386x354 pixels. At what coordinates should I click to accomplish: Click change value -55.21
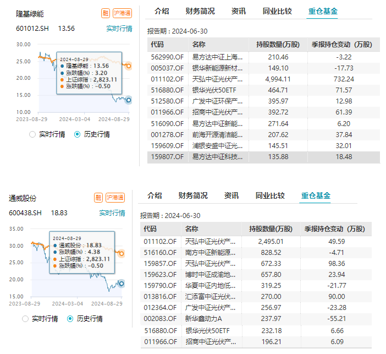337,319
